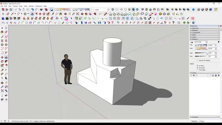Open the UTC time zone dropdown
This screenshot has height=125, width=222.
tap(206, 42)
